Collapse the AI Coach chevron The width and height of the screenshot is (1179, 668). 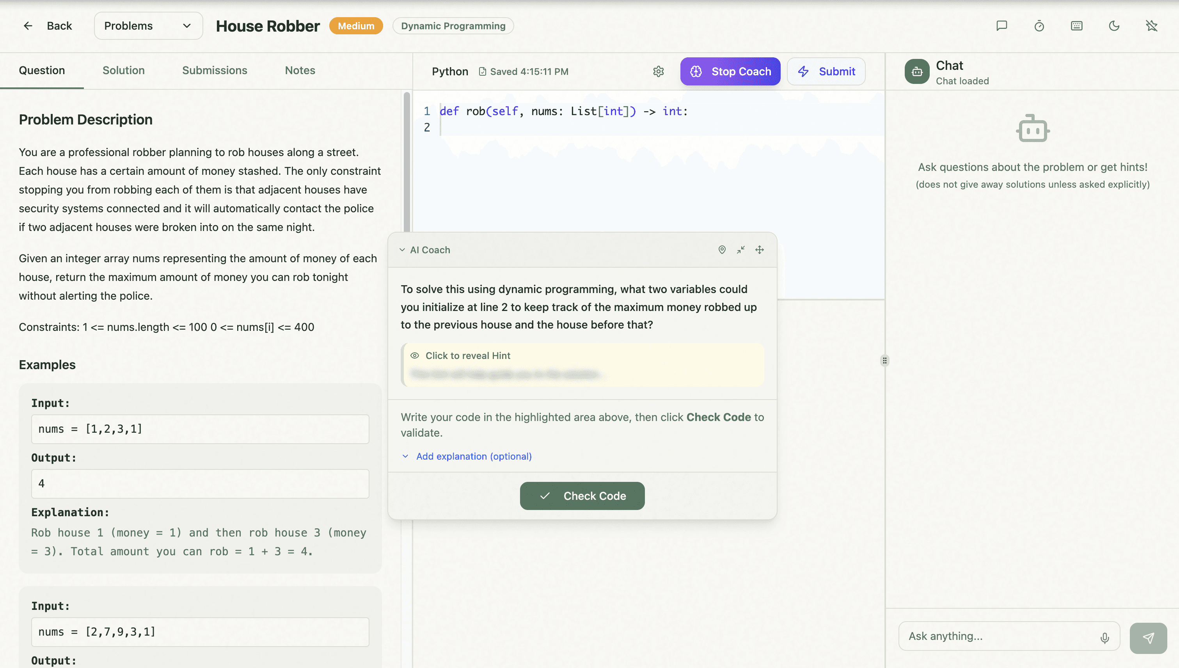pos(402,250)
